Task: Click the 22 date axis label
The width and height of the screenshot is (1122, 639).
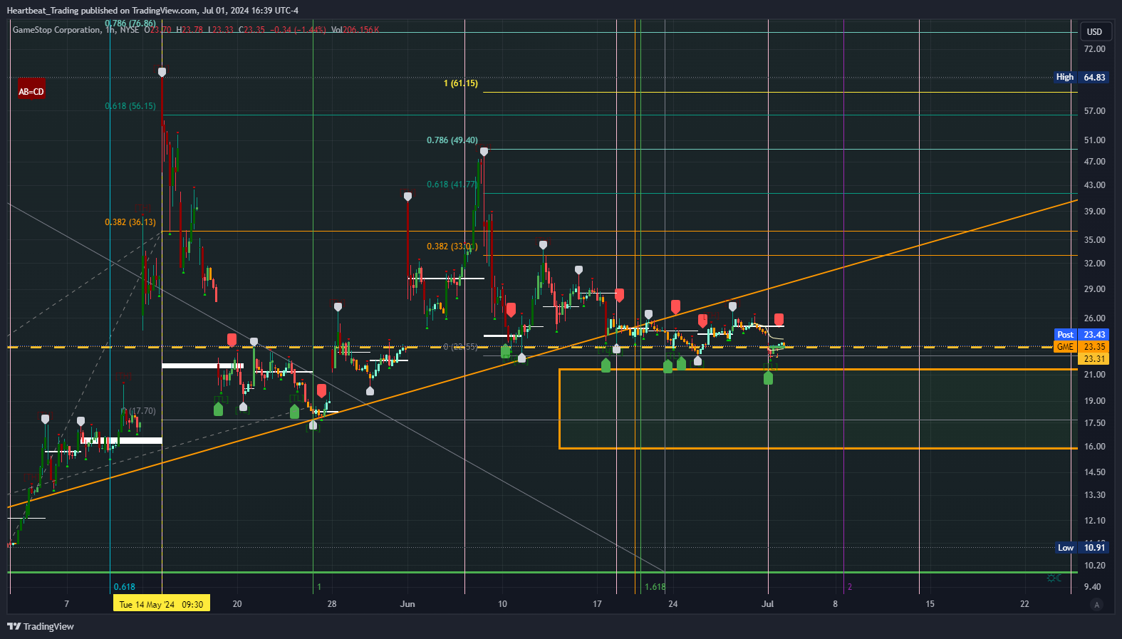Action: point(1024,604)
